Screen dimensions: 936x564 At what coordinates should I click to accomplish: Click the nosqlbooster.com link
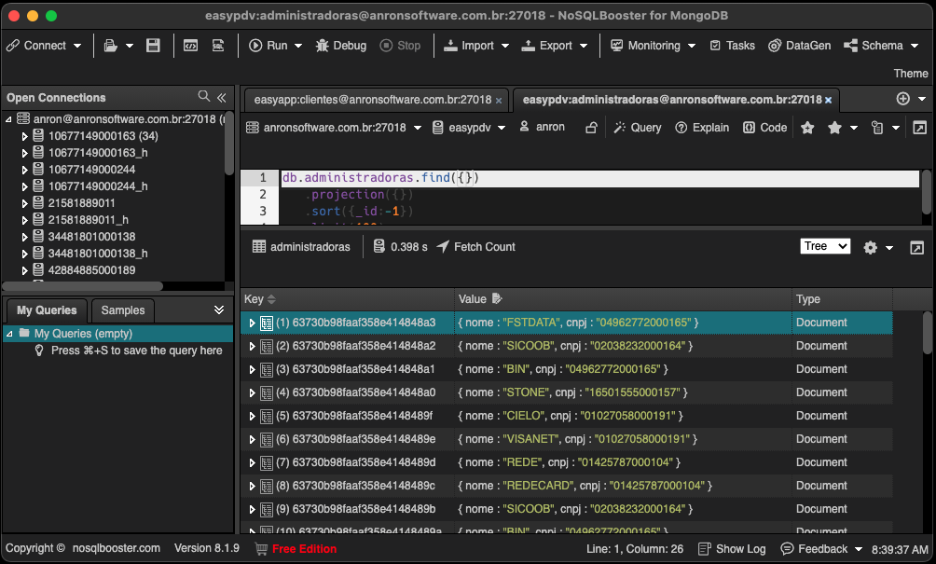coord(117,549)
